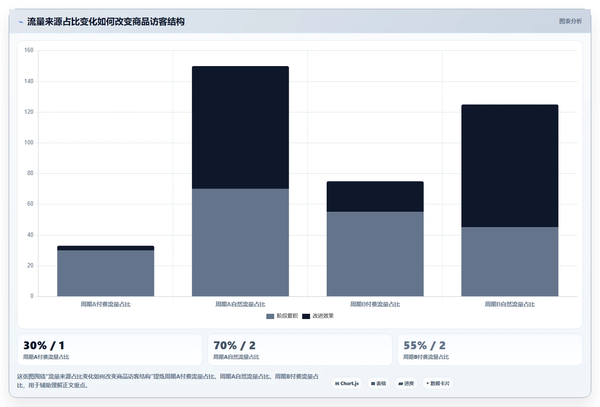Click the dark segment of the 周期B自然流量占比 bar
600x407 pixels.
tap(510, 166)
